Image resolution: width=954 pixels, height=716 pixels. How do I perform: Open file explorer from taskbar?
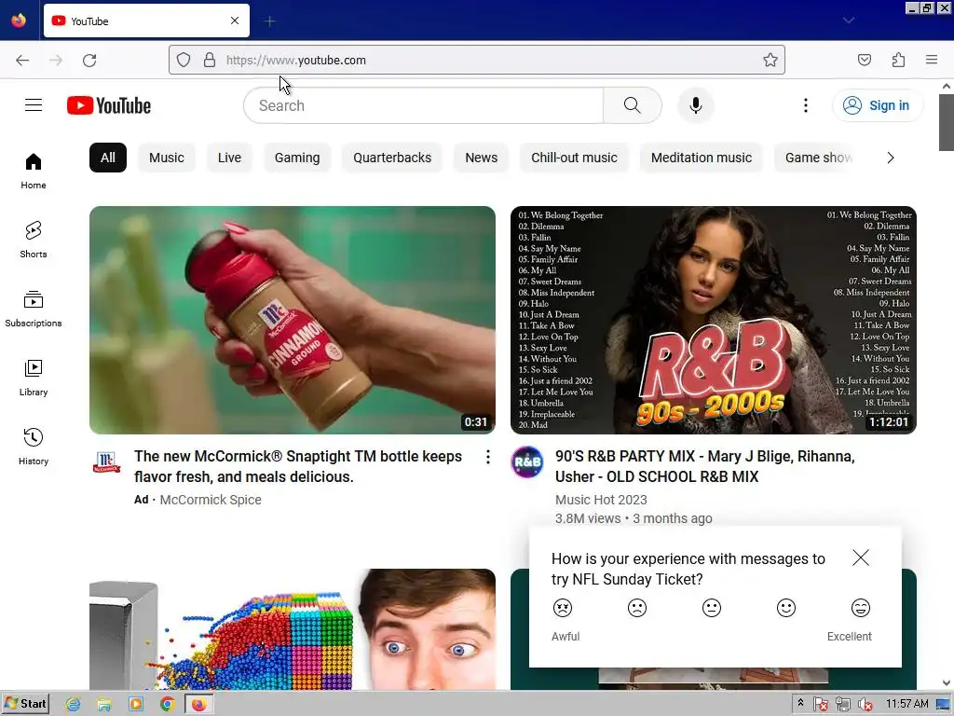click(104, 705)
